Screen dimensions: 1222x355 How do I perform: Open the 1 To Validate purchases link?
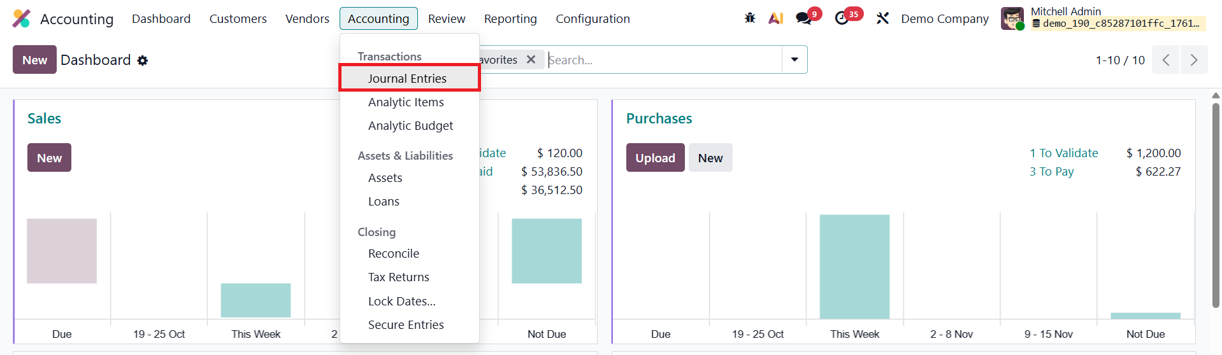[x=1063, y=153]
